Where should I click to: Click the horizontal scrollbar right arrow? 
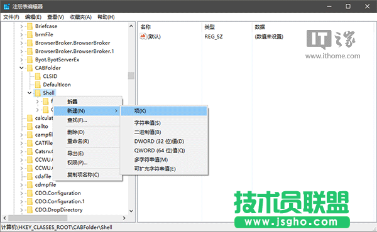124,218
